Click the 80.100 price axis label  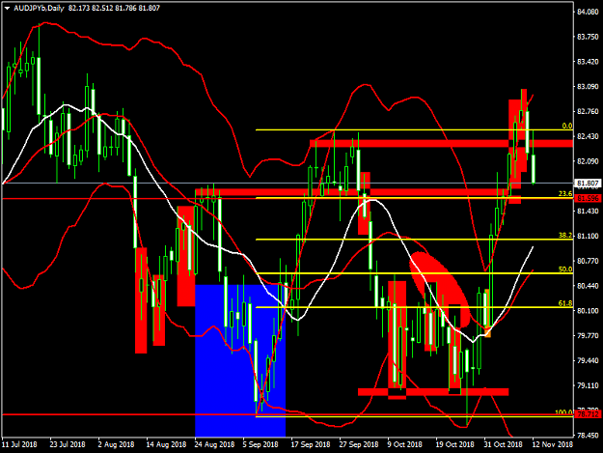(588, 311)
